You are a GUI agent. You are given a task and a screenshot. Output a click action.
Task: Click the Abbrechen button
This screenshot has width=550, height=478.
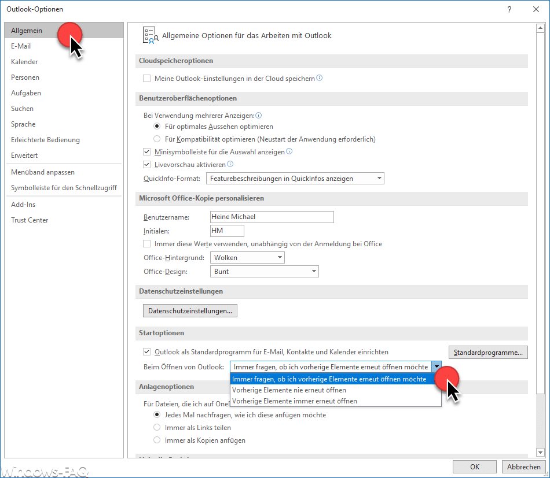coord(524,467)
